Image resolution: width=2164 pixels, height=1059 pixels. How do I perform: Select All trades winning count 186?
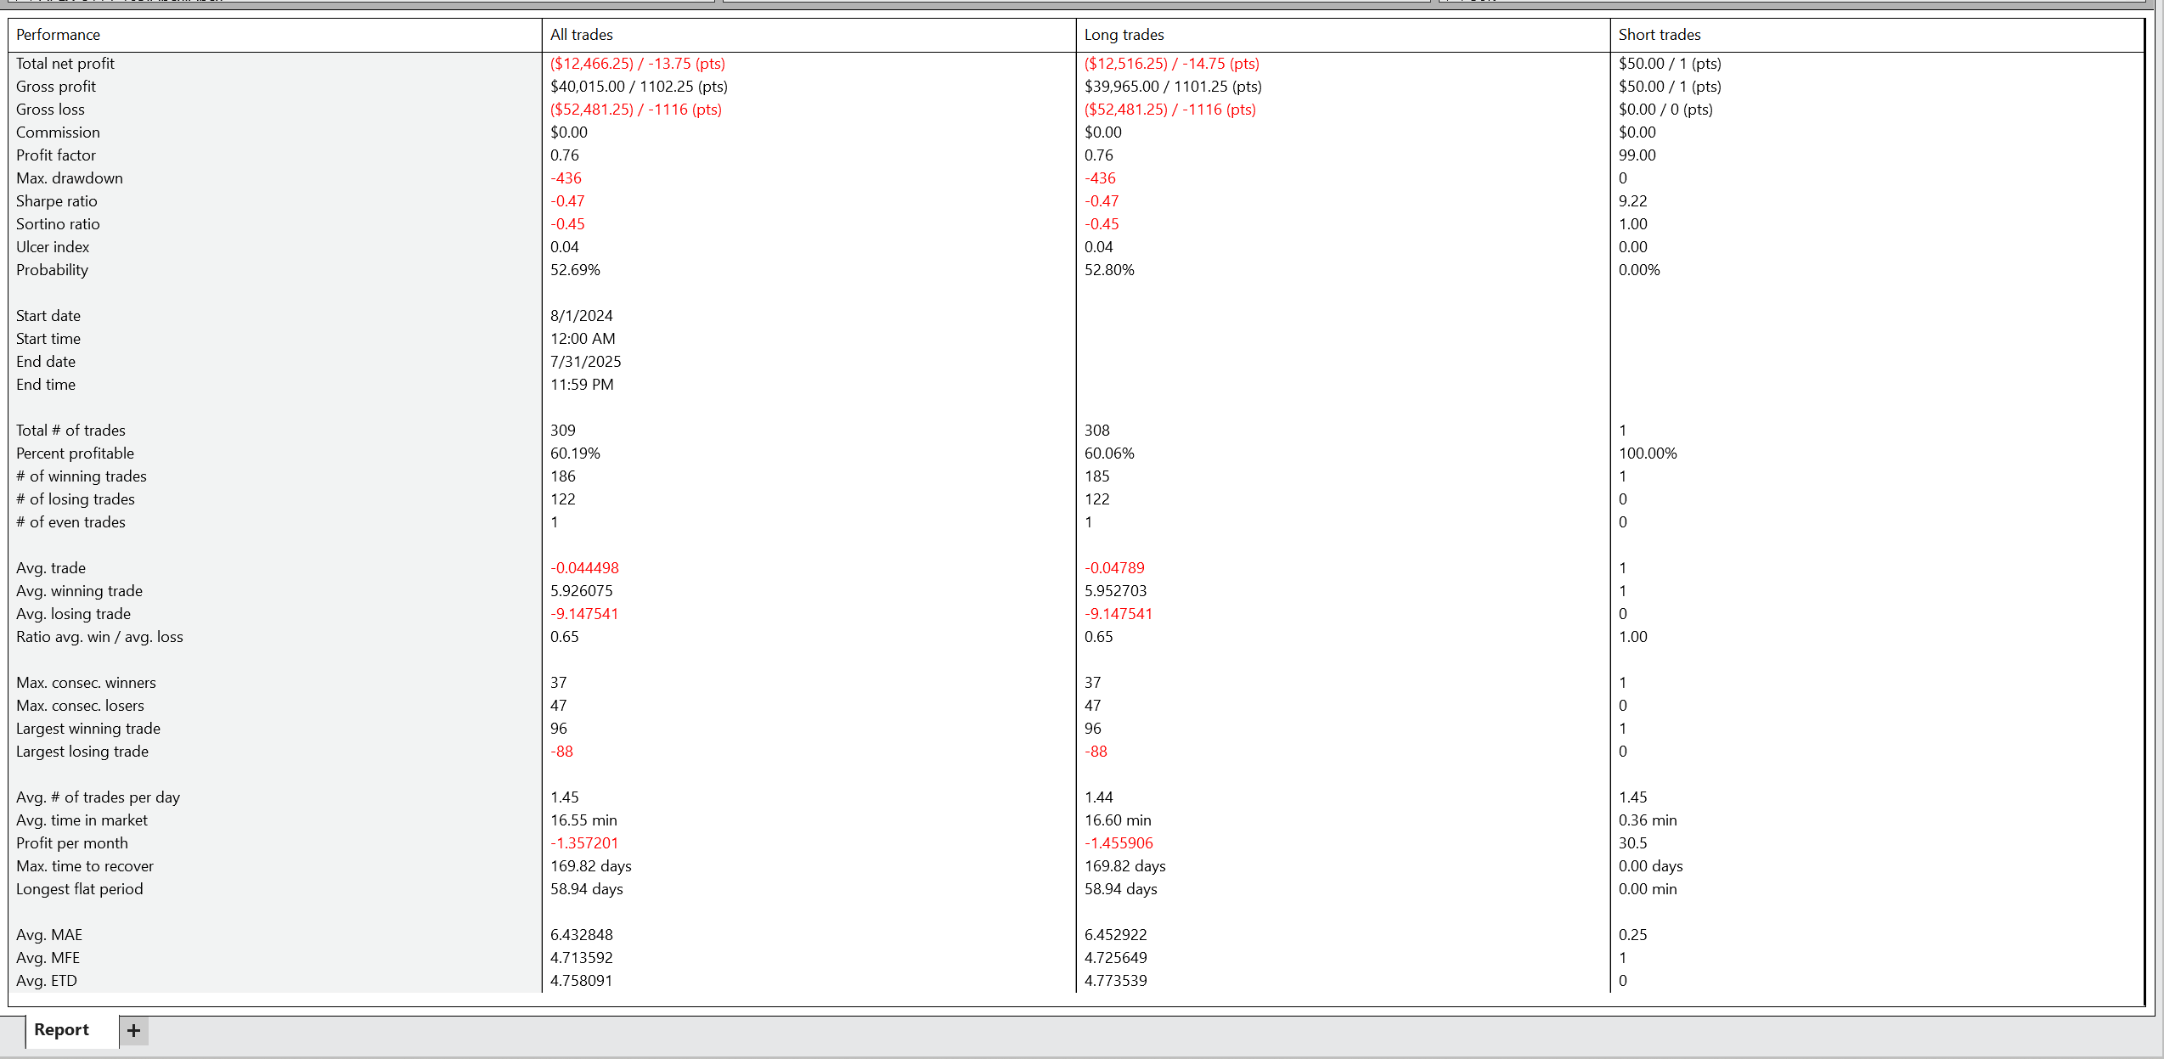[x=562, y=476]
